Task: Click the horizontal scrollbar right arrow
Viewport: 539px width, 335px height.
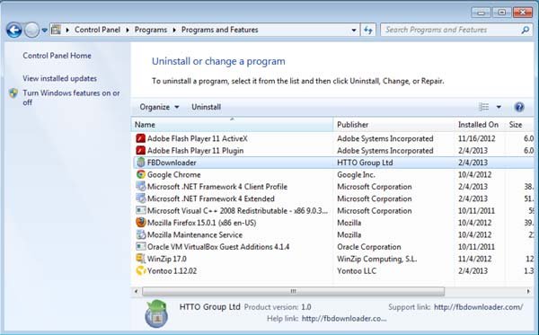Action: point(528,291)
